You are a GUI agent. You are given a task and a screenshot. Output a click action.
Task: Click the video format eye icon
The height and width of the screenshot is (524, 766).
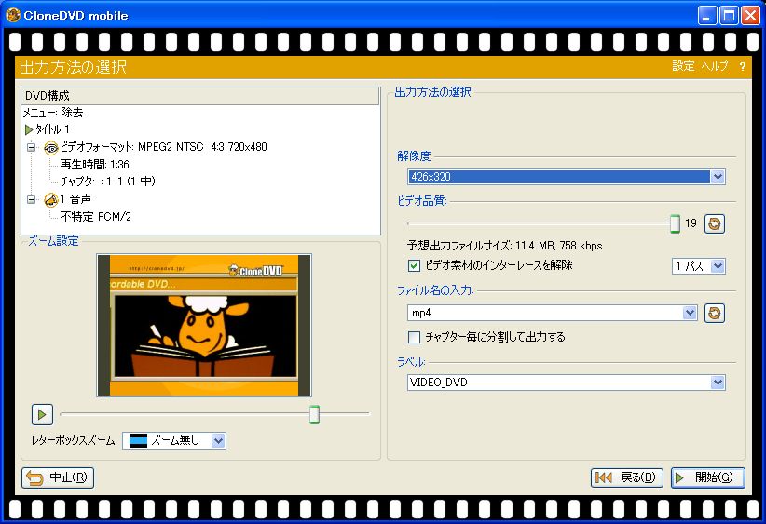(x=51, y=147)
